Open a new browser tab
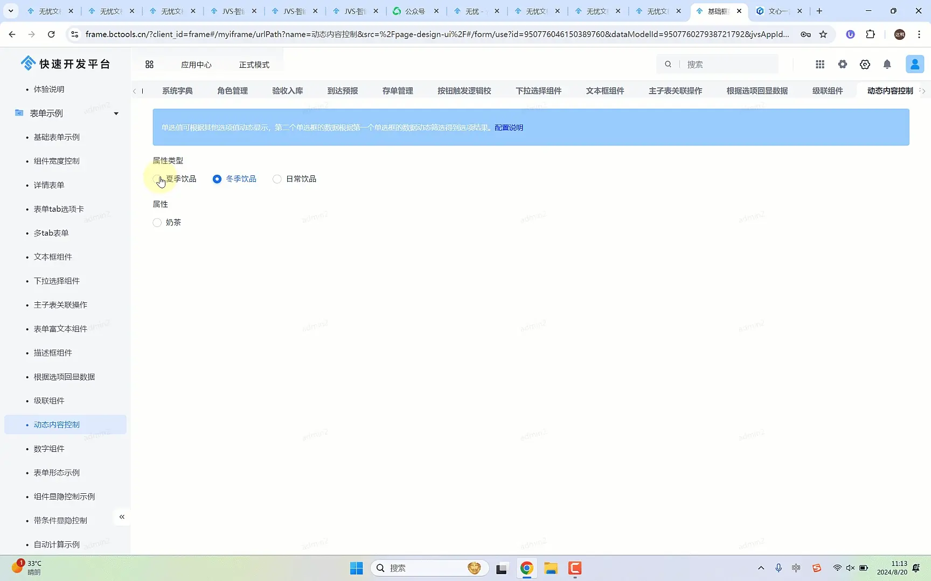 coord(819,11)
